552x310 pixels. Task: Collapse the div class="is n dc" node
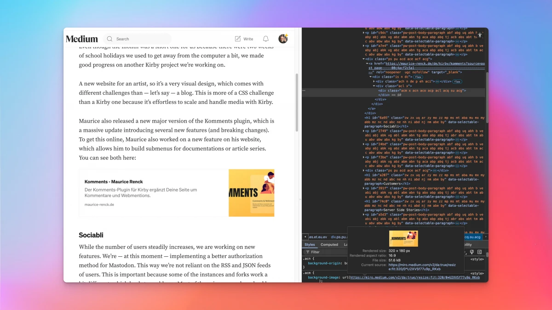[x=371, y=77]
